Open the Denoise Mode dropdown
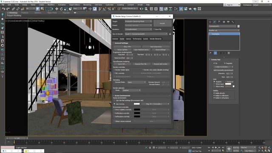The image size is (272, 153). [136, 82]
